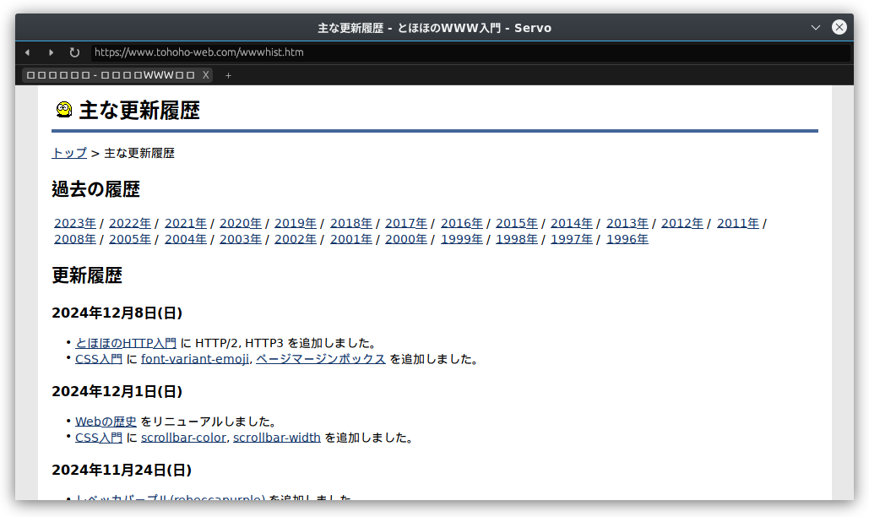The image size is (869, 517).
Task: Open the 2002年 history link
Action: tap(296, 239)
